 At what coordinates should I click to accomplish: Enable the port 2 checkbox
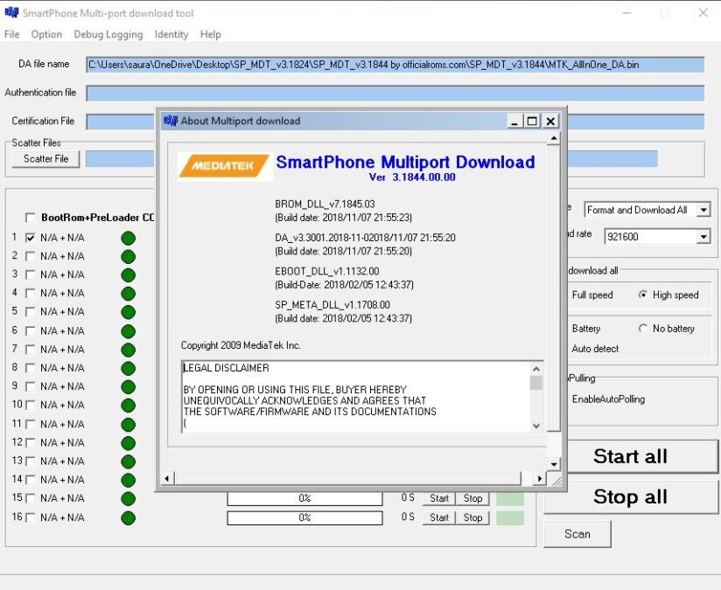(31, 256)
